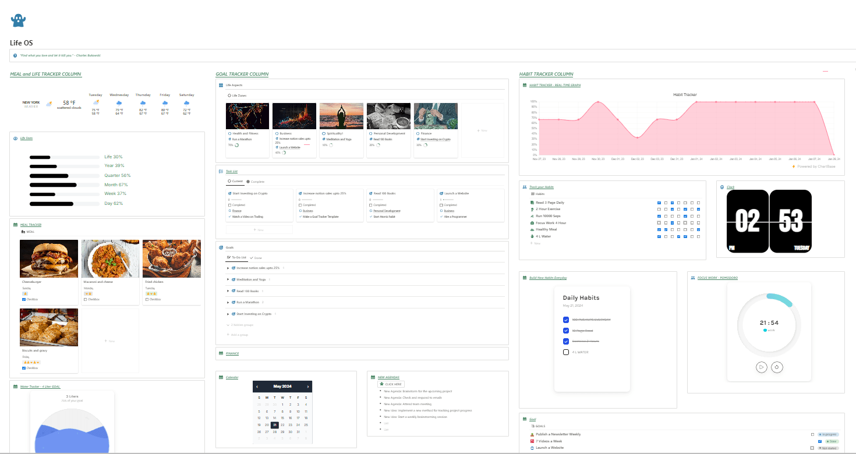Add a group in Goals

click(237, 335)
